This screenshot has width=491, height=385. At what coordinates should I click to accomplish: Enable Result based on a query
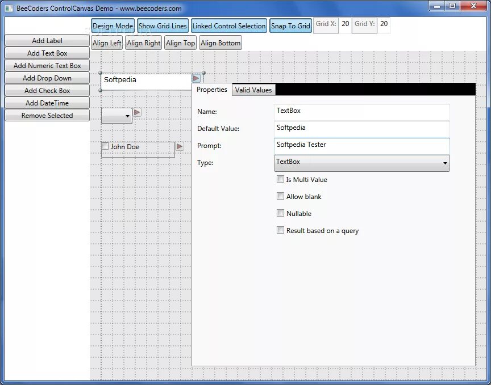click(x=280, y=230)
